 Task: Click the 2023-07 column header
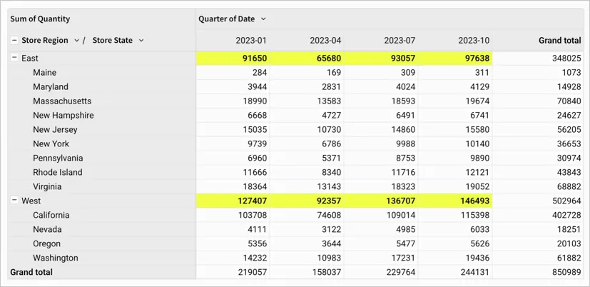(x=400, y=40)
